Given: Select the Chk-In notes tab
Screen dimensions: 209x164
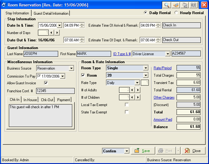Looking at the screenshot, I should point(14,100).
